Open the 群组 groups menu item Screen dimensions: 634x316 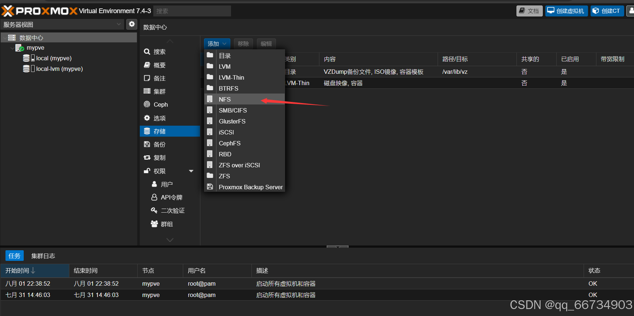[x=170, y=224]
